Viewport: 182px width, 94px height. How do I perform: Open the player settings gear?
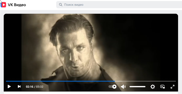[x=153, y=87]
